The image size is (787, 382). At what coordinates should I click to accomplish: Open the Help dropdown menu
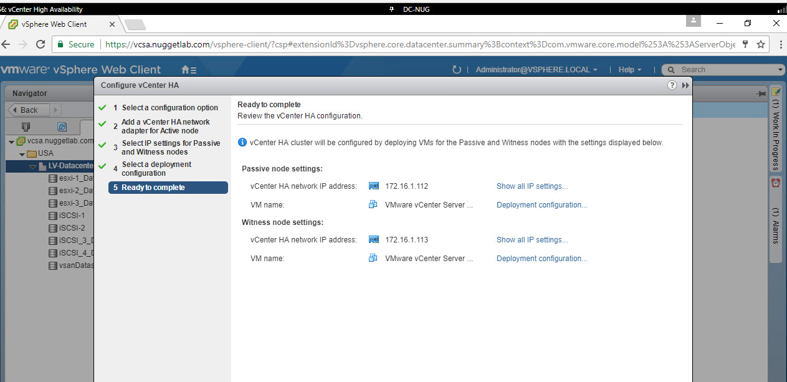[630, 70]
